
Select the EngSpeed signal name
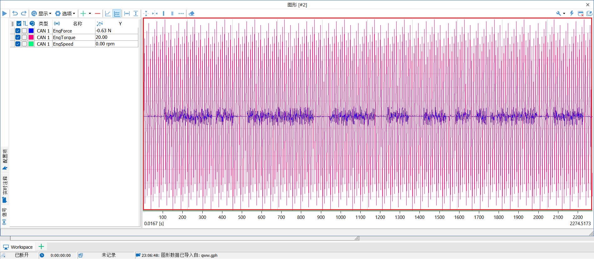[x=63, y=44]
